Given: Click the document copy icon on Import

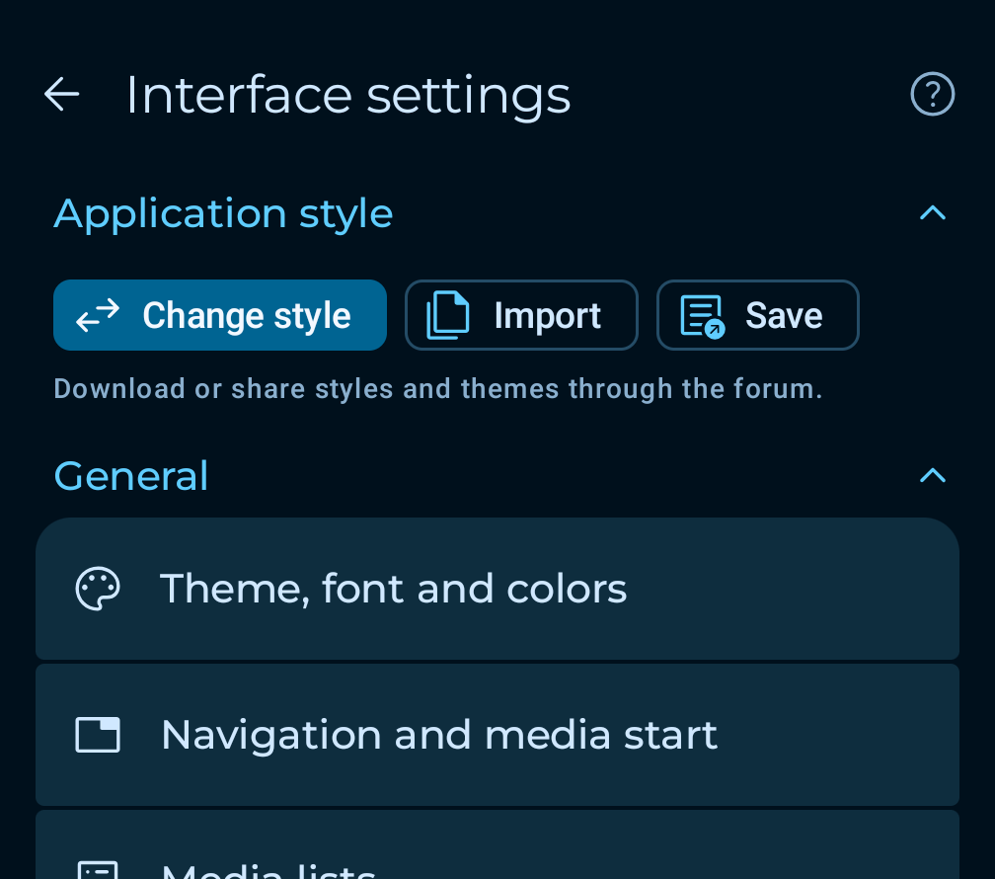Looking at the screenshot, I should pyautogui.click(x=447, y=316).
